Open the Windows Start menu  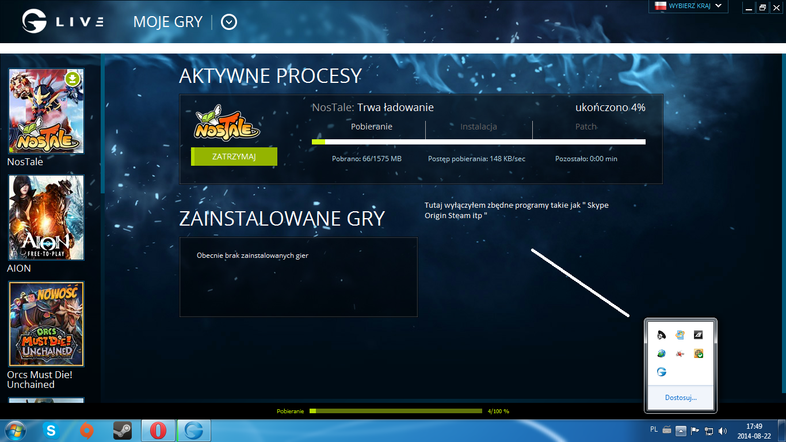point(15,430)
